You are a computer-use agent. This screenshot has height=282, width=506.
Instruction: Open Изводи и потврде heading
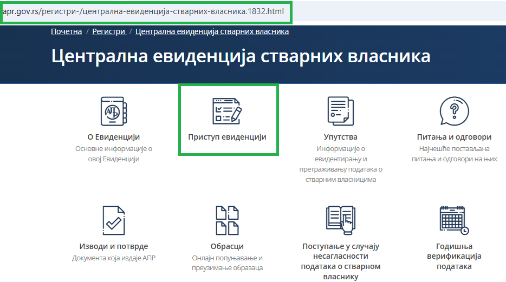point(114,246)
